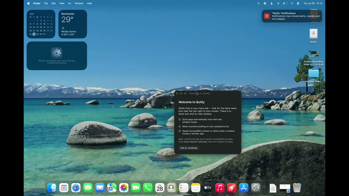Image resolution: width=349 pixels, height=196 pixels.
Task: Open Photos app from the Dock
Action: tap(124, 188)
